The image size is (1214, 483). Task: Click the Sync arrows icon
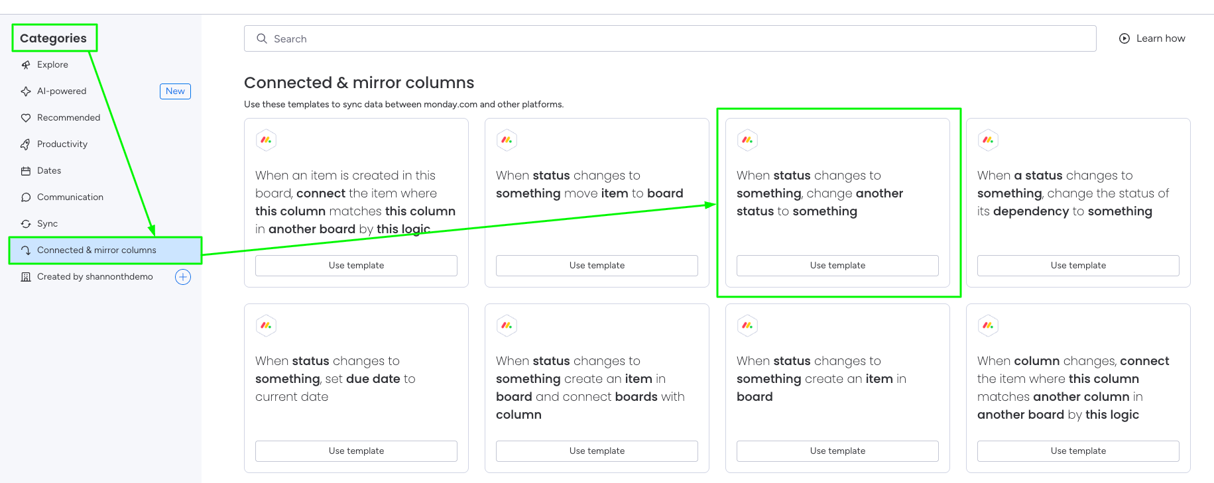(26, 224)
